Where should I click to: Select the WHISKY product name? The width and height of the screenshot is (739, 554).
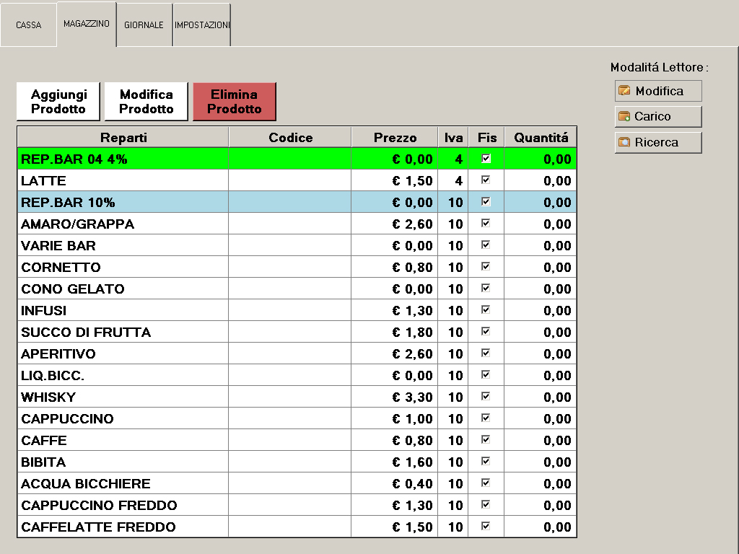point(48,397)
